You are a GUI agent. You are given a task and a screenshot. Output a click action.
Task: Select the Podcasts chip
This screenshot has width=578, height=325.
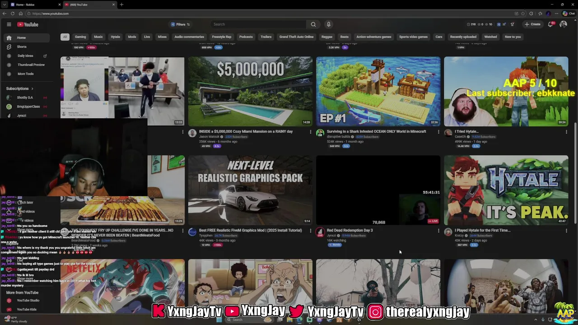[246, 37]
